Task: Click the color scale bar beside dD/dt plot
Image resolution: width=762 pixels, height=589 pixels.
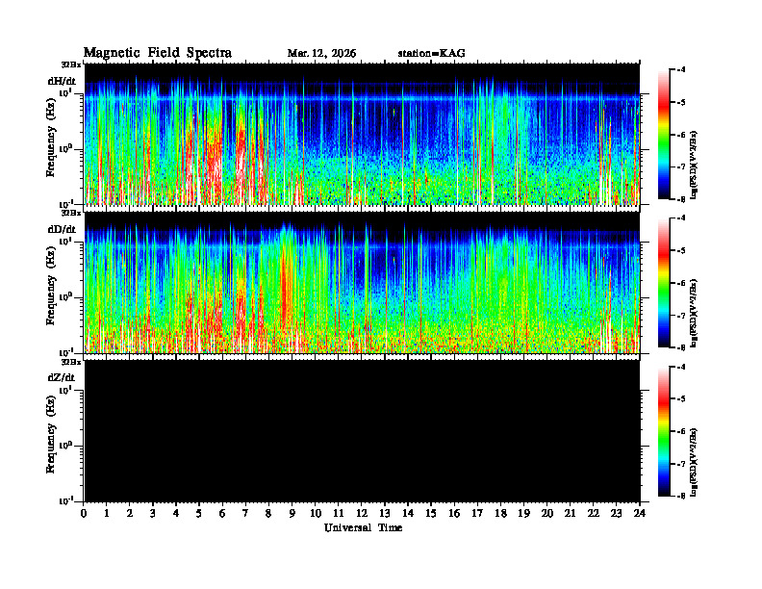Action: click(x=663, y=283)
